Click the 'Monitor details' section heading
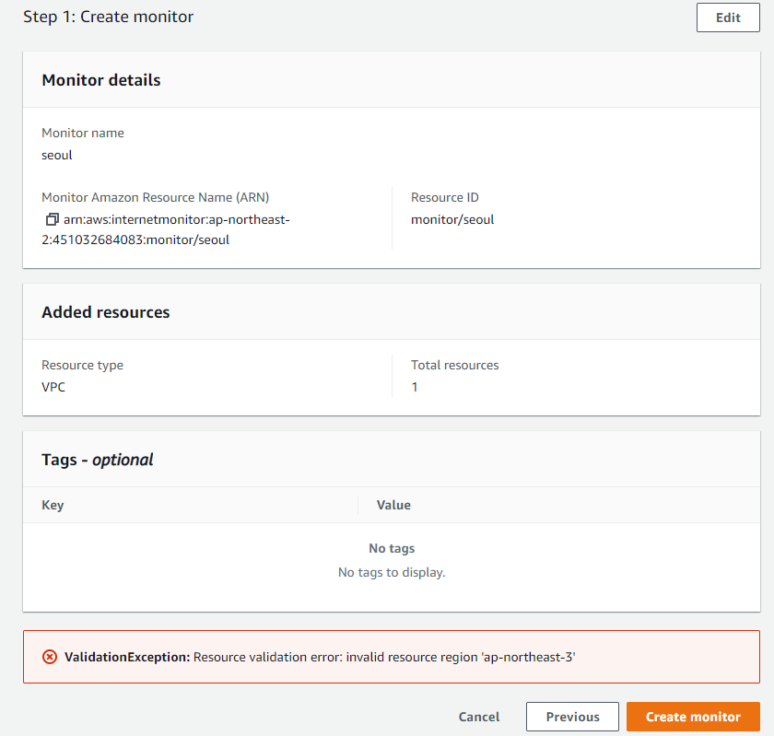774x736 pixels. click(x=101, y=80)
